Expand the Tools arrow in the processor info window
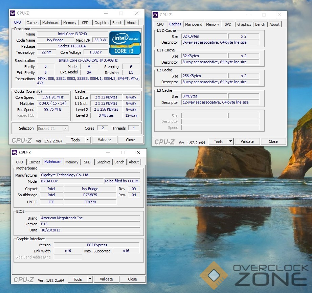 (x=88, y=140)
